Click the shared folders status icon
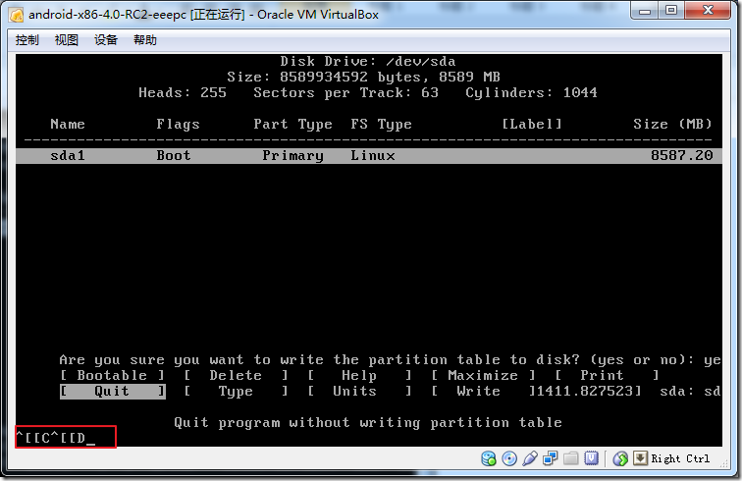The height and width of the screenshot is (481, 742). 570,458
